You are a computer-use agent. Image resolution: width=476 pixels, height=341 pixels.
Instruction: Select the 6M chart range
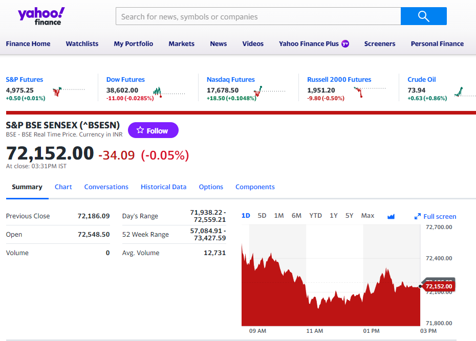(296, 216)
